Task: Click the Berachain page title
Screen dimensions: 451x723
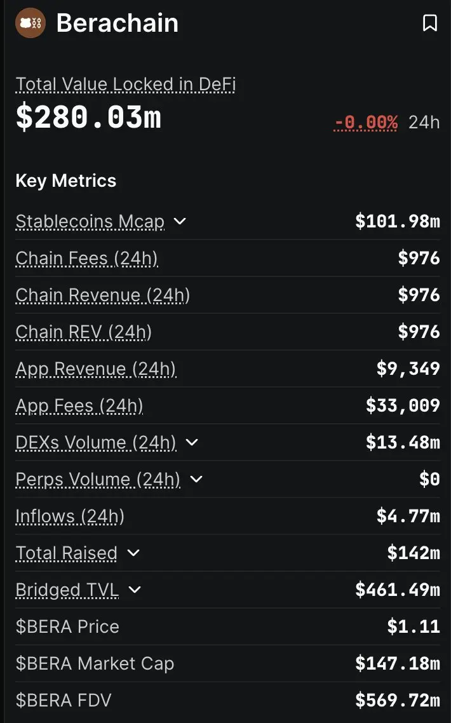Action: coord(118,24)
